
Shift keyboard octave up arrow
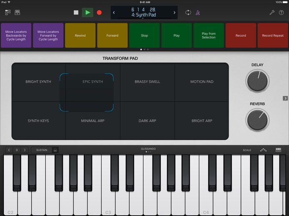tap(25, 150)
